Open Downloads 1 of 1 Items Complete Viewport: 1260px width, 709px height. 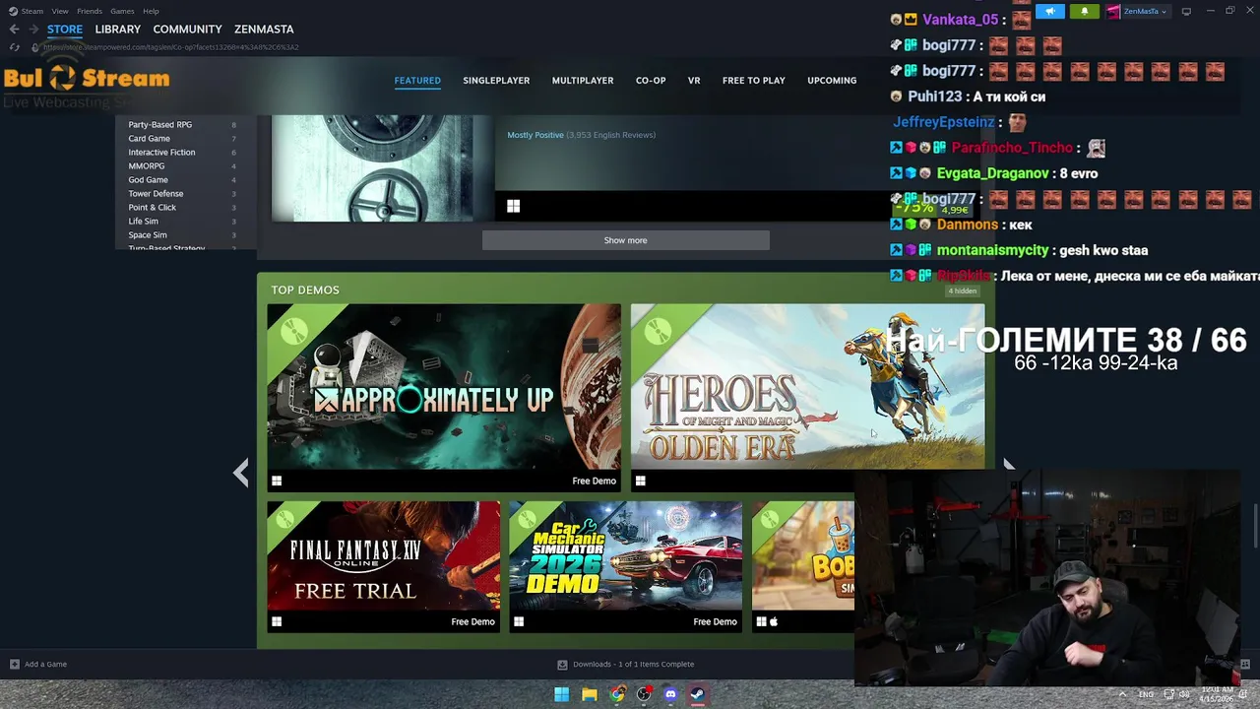click(633, 665)
